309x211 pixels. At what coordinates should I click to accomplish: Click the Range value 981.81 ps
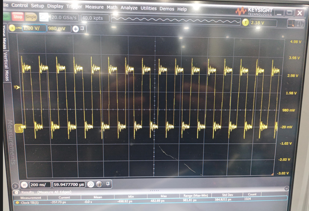[190, 200]
